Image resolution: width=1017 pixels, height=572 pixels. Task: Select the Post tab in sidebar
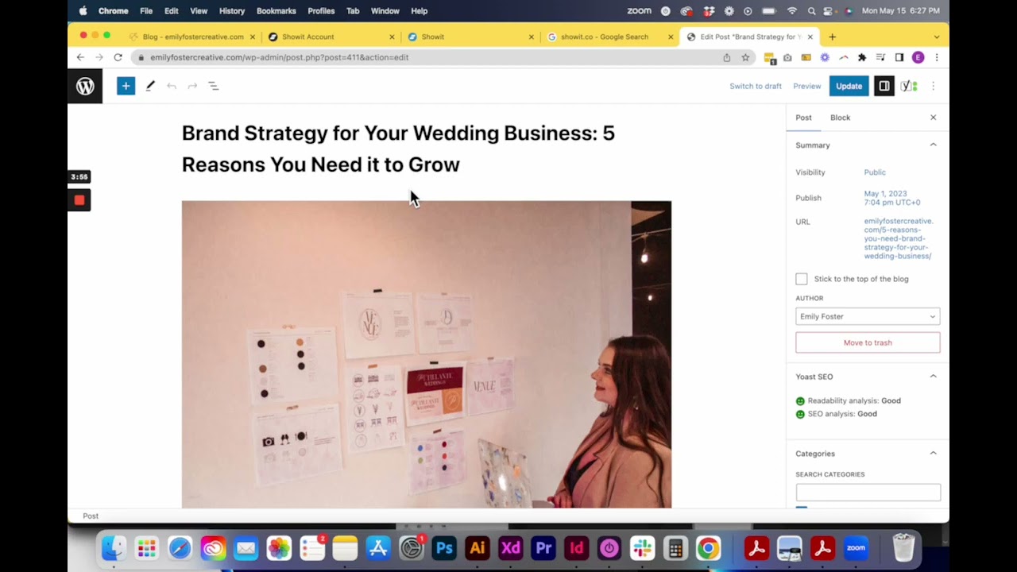(803, 118)
